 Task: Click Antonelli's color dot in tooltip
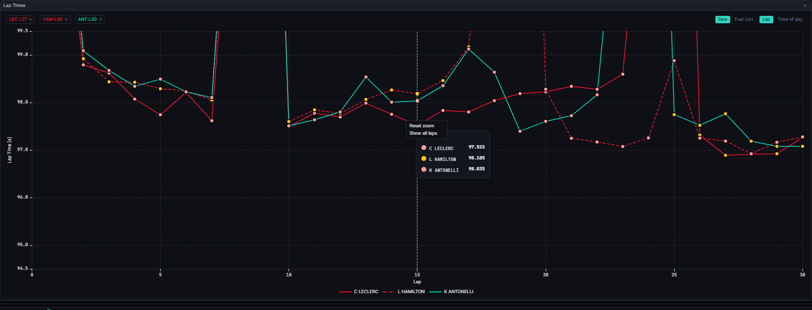424,169
